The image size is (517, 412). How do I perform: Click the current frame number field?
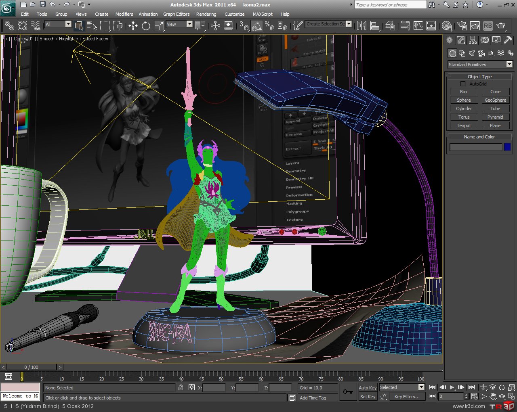(x=451, y=397)
